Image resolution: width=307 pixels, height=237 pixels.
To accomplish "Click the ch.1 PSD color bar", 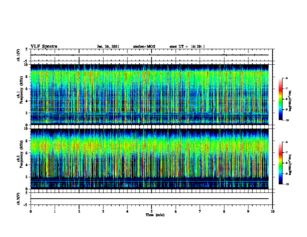I will [280, 99].
